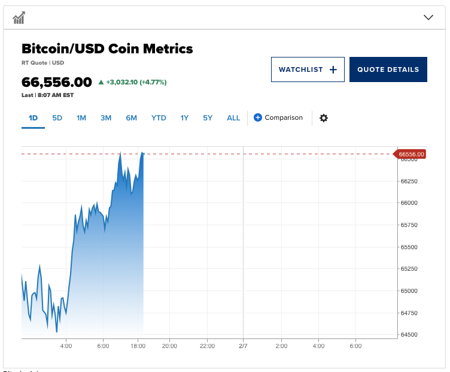Open chart settings gear icon
This screenshot has width=450, height=372.
point(324,118)
